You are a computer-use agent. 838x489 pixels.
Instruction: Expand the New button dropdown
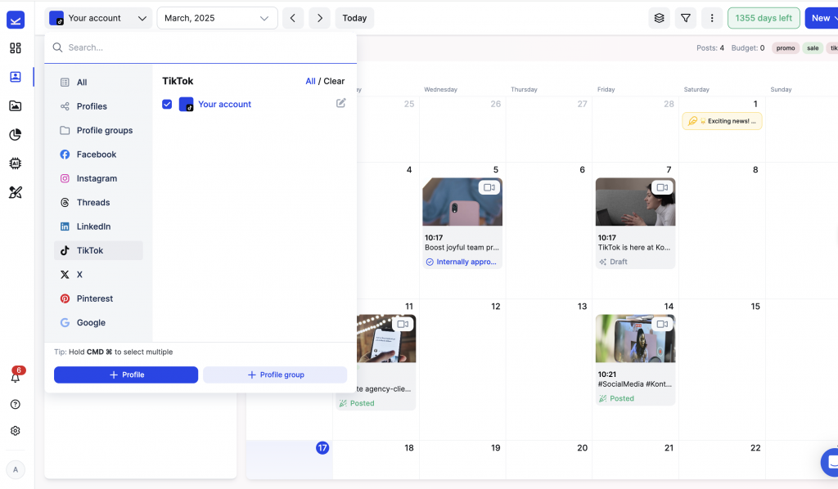821,18
